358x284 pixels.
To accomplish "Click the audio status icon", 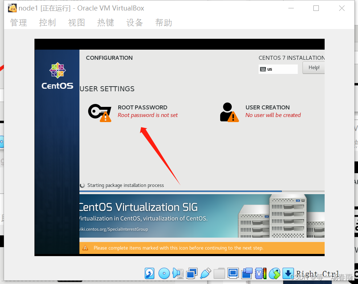I will pos(178,273).
